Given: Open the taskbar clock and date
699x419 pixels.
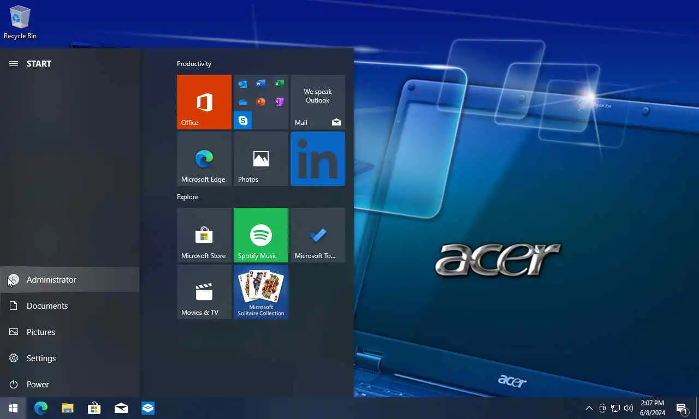Looking at the screenshot, I should click(653, 408).
